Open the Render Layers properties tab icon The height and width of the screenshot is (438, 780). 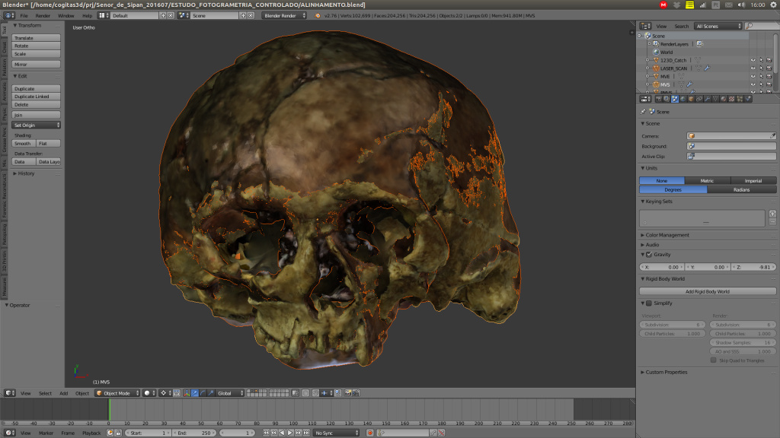coord(667,99)
